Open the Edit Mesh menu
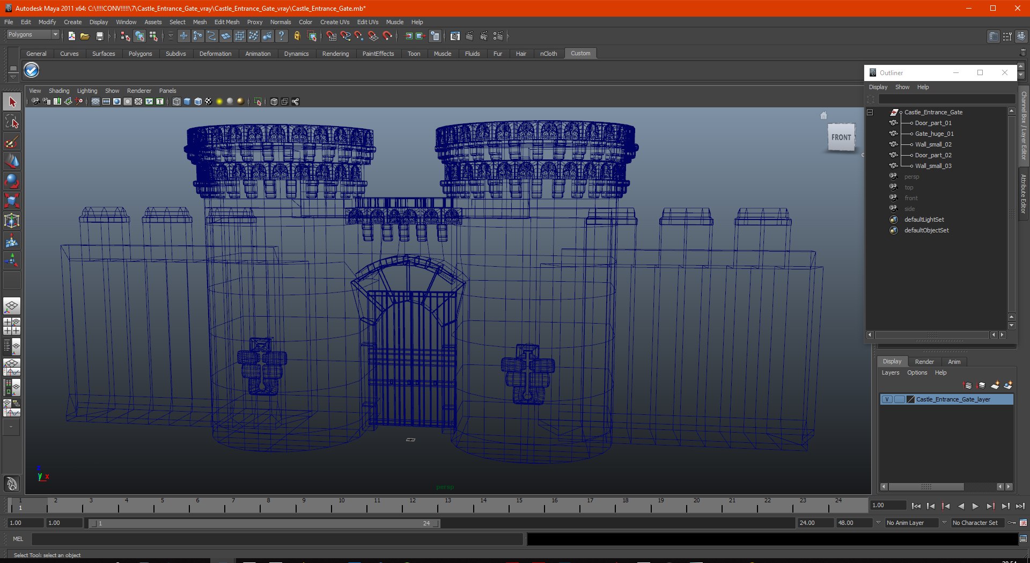This screenshot has height=563, width=1030. pyautogui.click(x=227, y=22)
